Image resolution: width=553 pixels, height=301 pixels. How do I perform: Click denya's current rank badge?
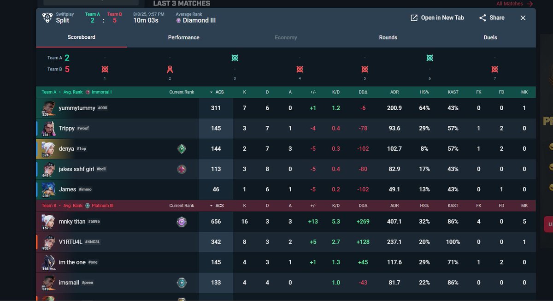coord(182,148)
